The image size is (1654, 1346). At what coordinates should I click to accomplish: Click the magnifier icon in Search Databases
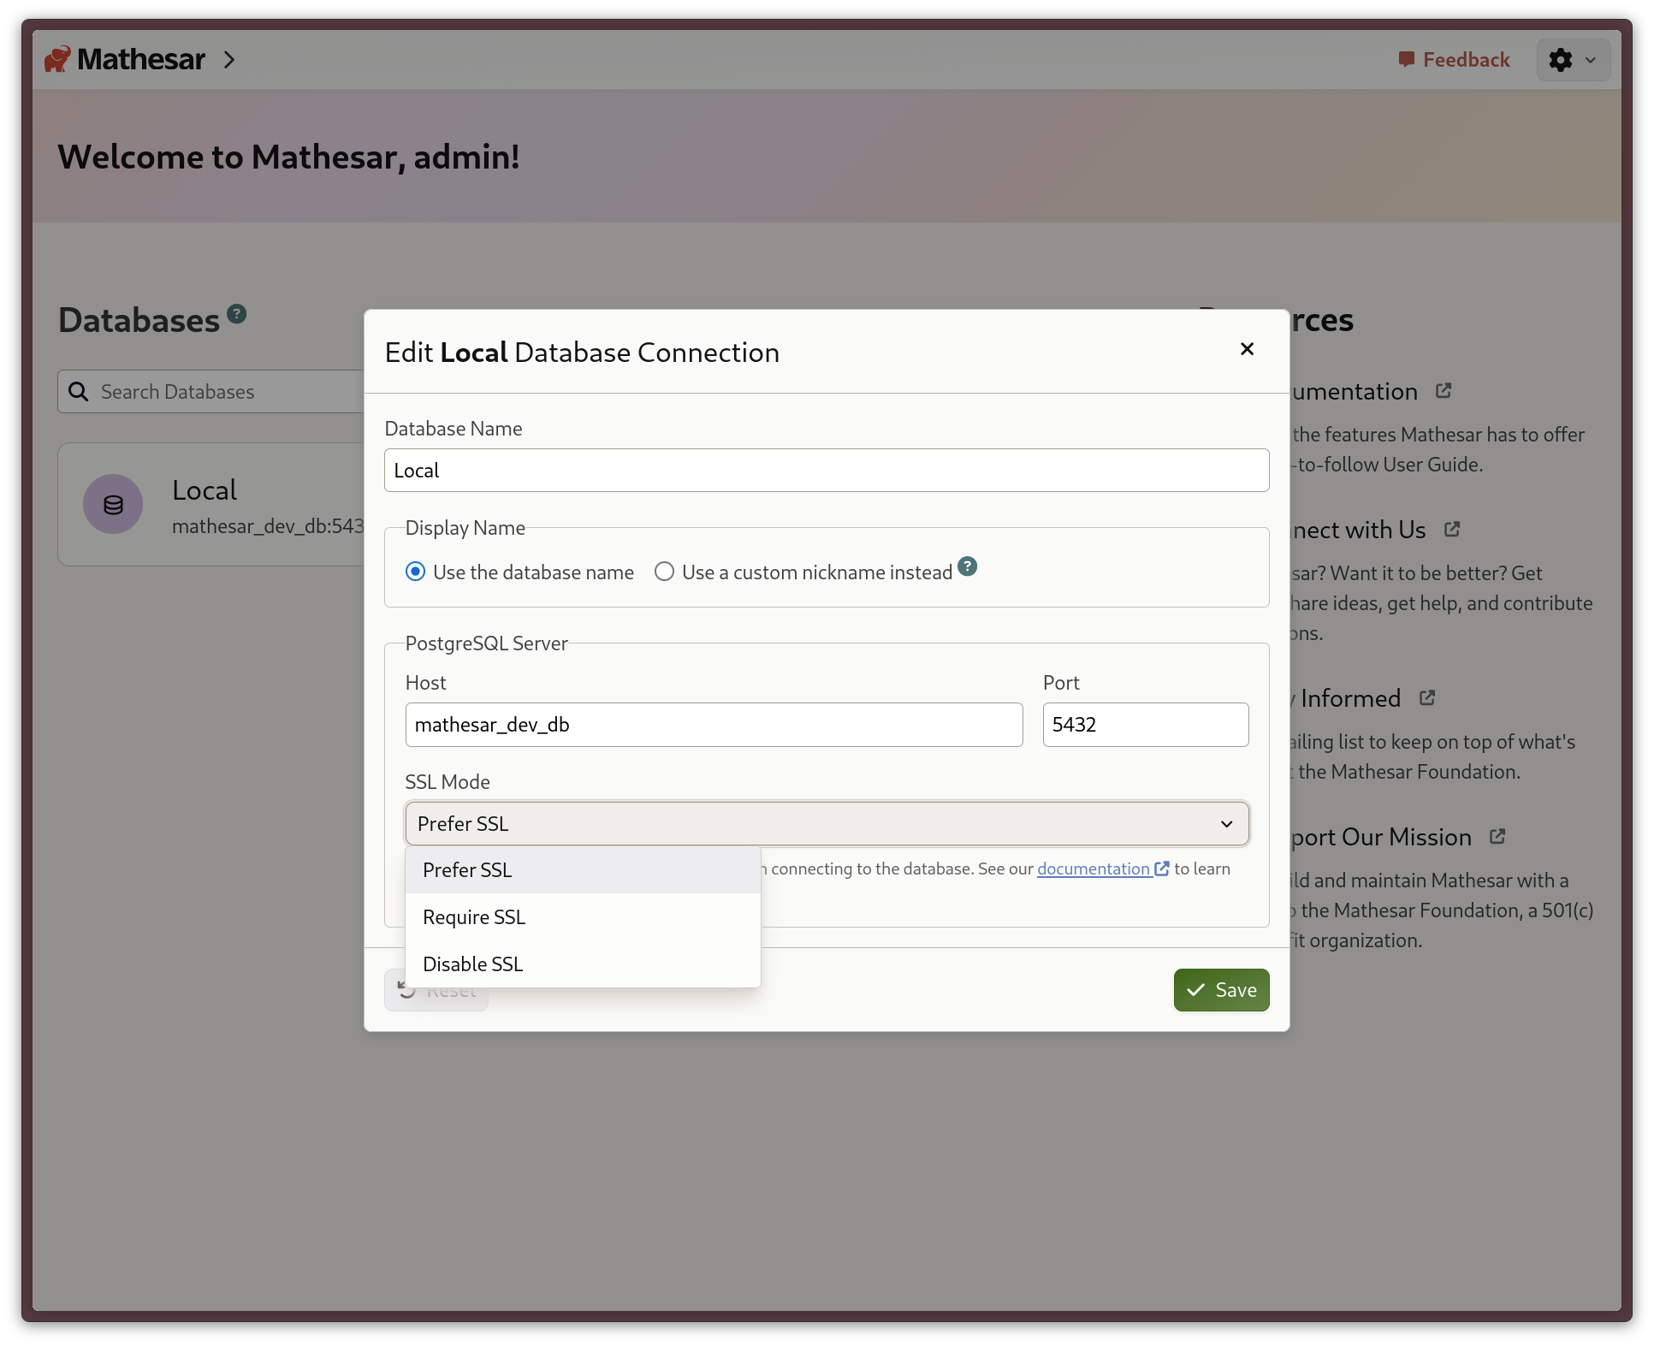(78, 391)
